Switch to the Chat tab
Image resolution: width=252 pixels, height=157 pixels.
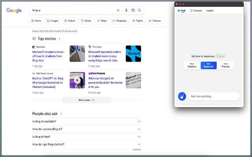pos(182,11)
